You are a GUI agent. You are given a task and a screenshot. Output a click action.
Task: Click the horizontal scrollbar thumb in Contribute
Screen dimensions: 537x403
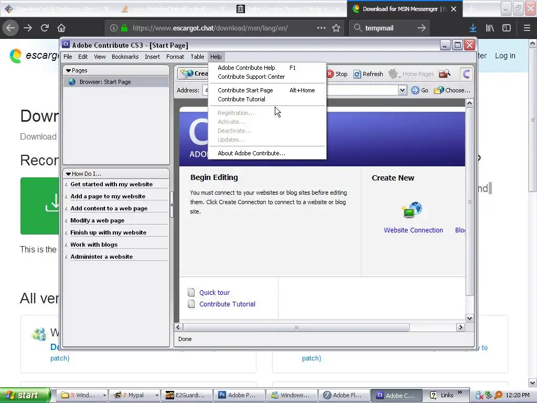296,327
